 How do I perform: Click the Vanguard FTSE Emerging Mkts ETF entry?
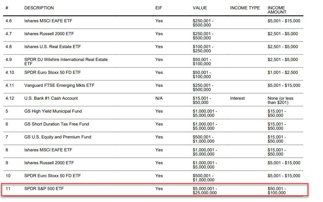[59, 85]
